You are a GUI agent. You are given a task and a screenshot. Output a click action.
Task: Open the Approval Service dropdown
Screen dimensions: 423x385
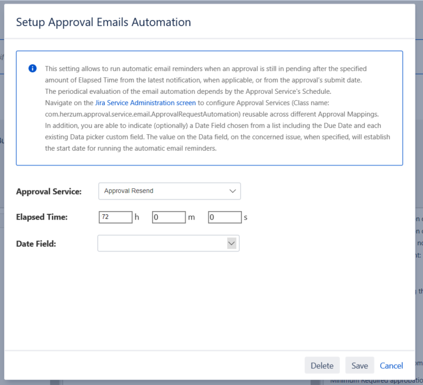(x=169, y=191)
